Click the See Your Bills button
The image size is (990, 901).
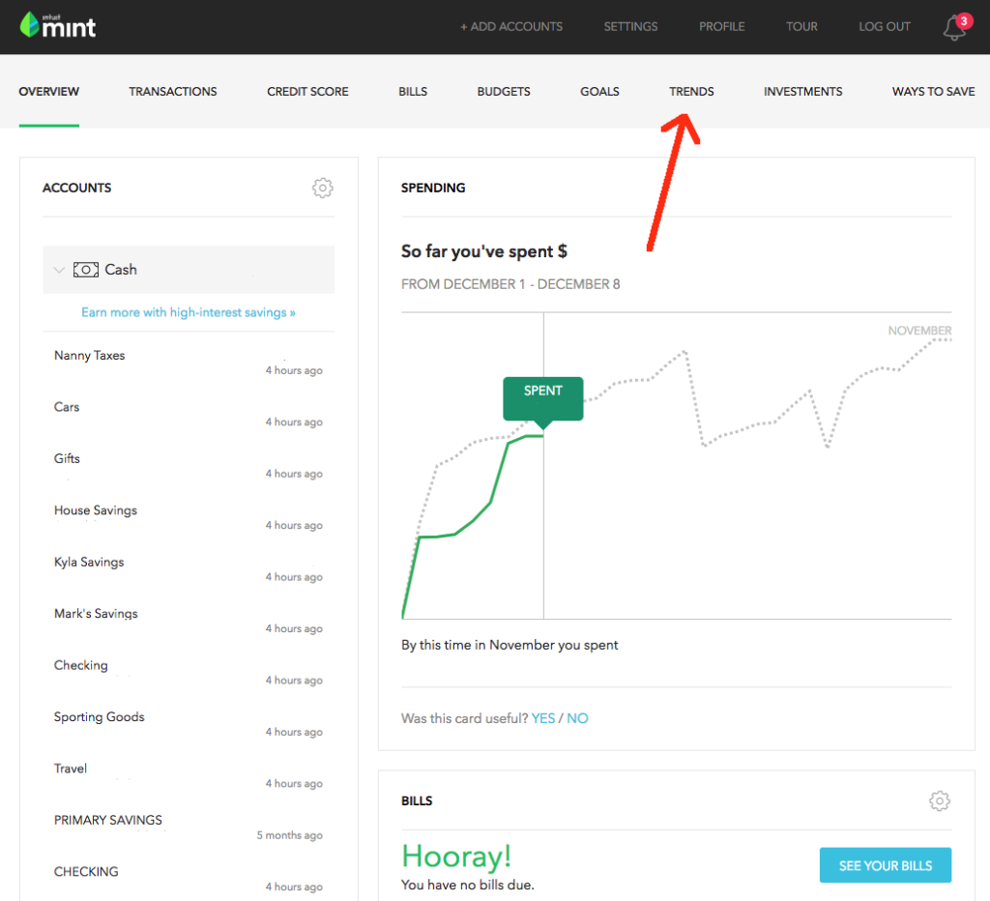[x=886, y=865]
